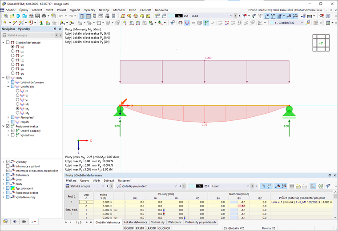Uncheck Podporové reakce checkbox
This screenshot has height=231, width=338.
tap(8, 126)
